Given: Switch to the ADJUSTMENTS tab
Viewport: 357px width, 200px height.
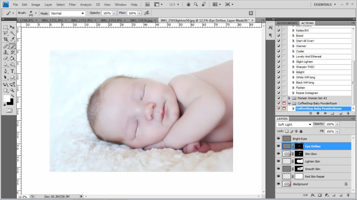Looking at the screenshot, I should tap(287, 23).
